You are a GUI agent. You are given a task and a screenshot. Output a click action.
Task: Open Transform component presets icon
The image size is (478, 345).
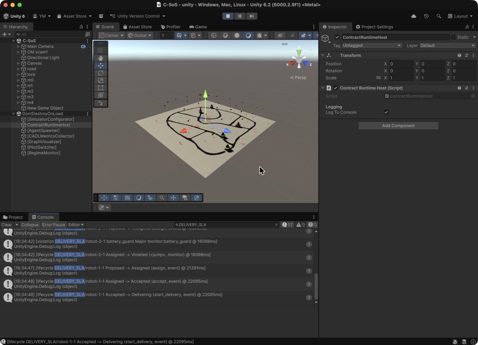click(466, 55)
